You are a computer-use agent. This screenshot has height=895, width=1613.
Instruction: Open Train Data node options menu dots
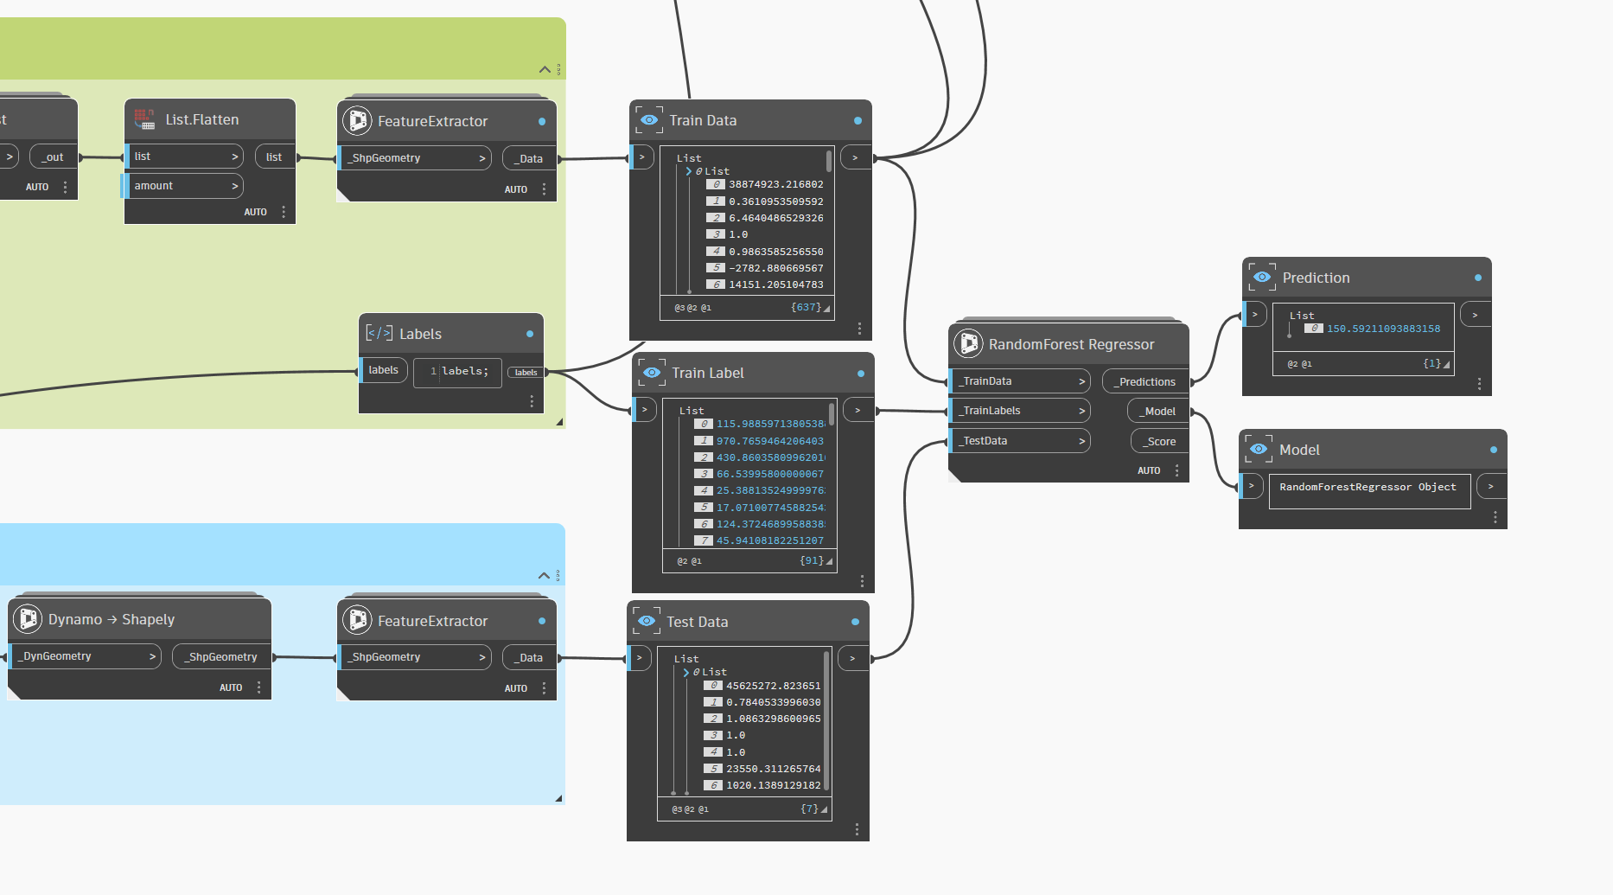859,329
